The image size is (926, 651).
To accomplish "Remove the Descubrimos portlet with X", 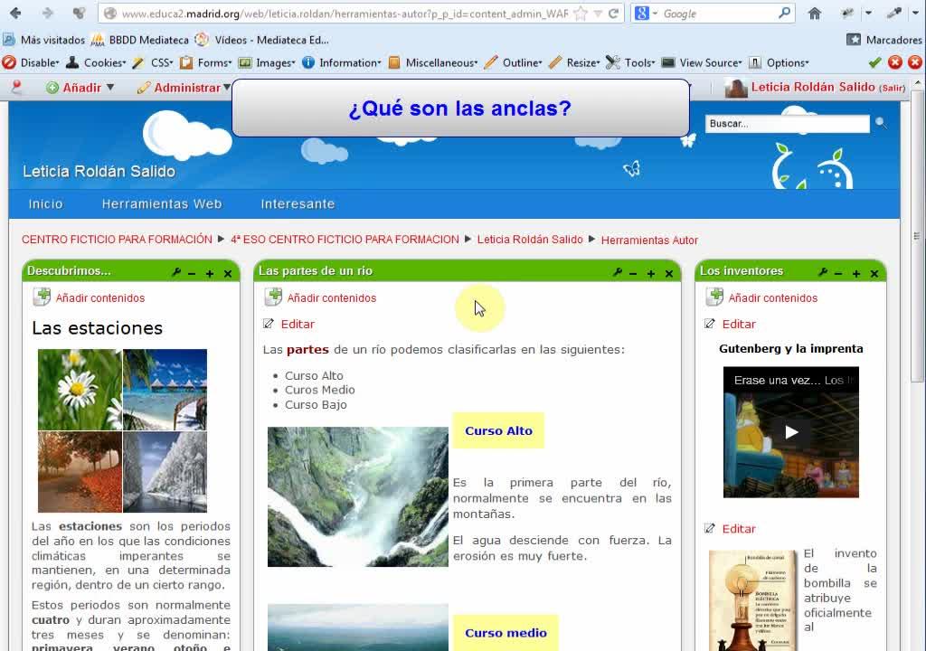I will pos(228,274).
